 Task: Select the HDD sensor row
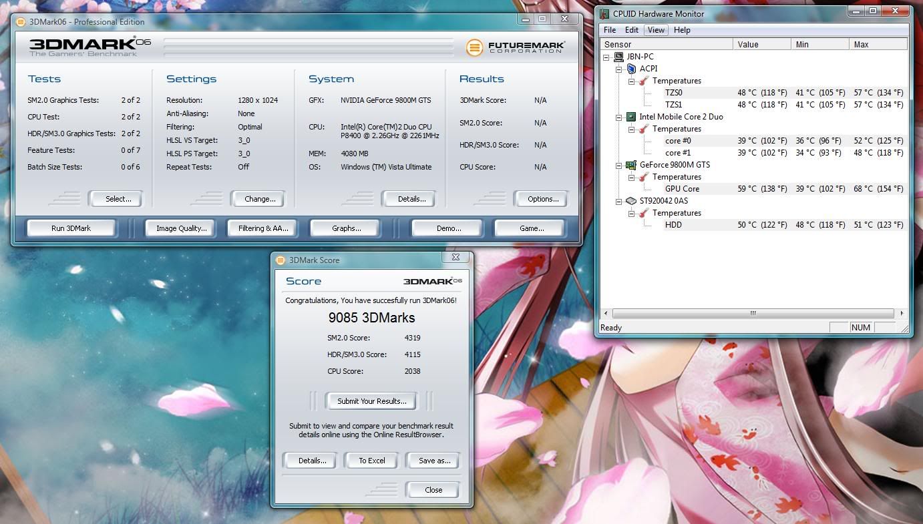[x=753, y=225]
